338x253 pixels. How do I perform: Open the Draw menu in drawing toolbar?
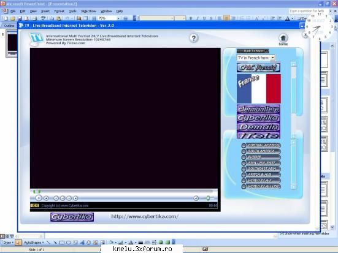(x=9, y=243)
